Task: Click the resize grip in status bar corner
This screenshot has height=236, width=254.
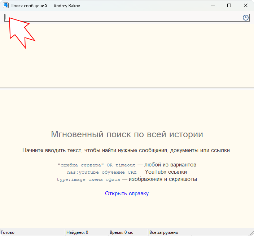Action: 251,233
